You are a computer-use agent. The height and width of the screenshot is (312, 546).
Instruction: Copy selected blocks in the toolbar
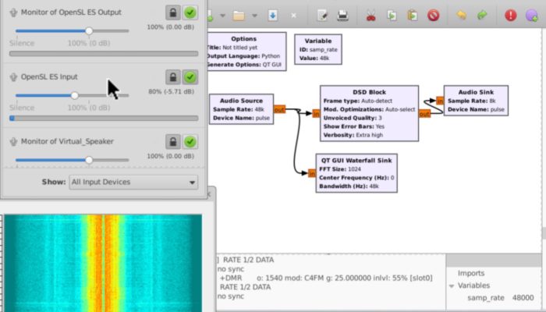coord(392,16)
